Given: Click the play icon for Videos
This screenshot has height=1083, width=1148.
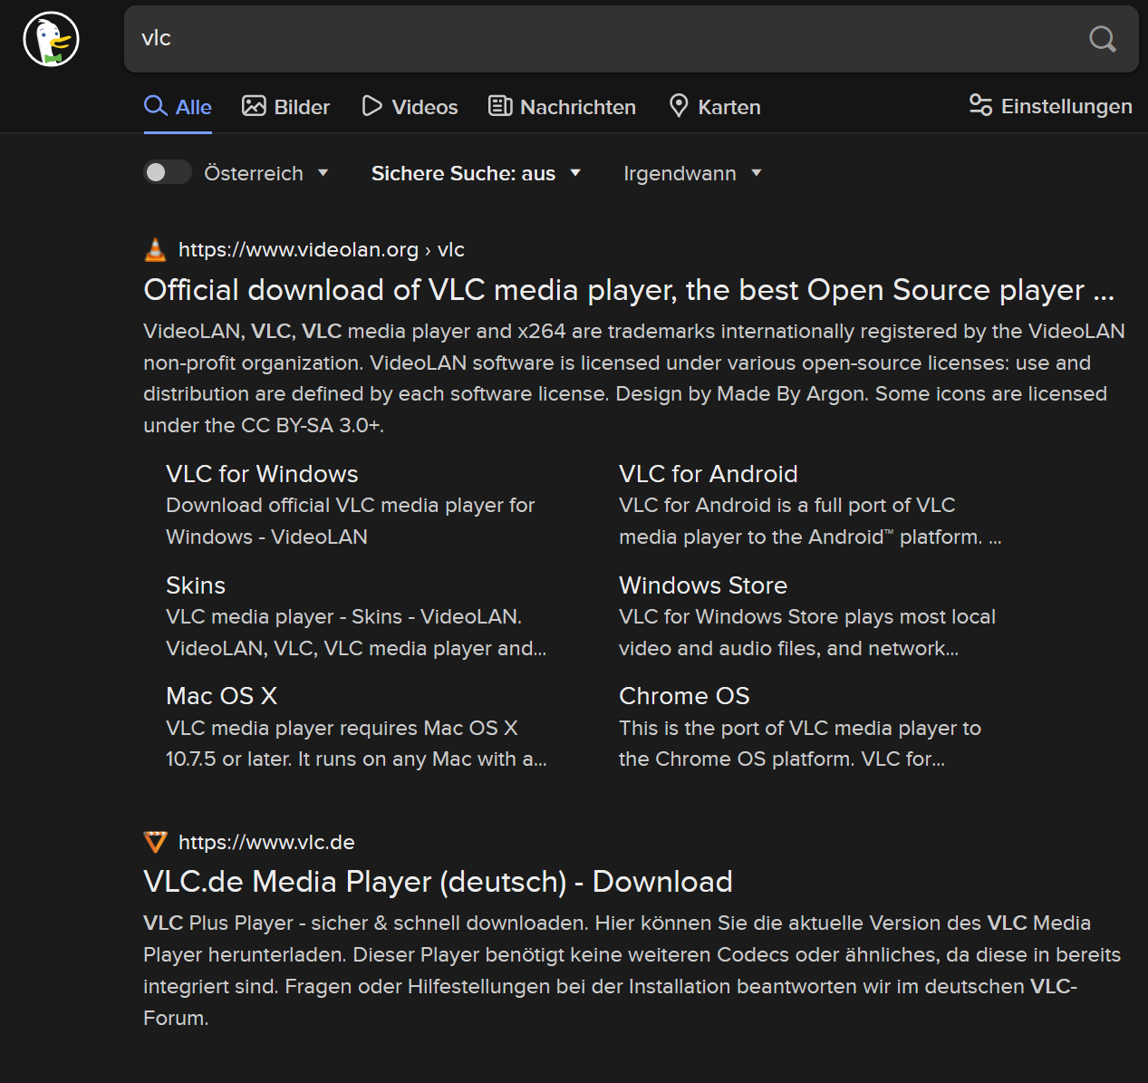Looking at the screenshot, I should point(371,106).
